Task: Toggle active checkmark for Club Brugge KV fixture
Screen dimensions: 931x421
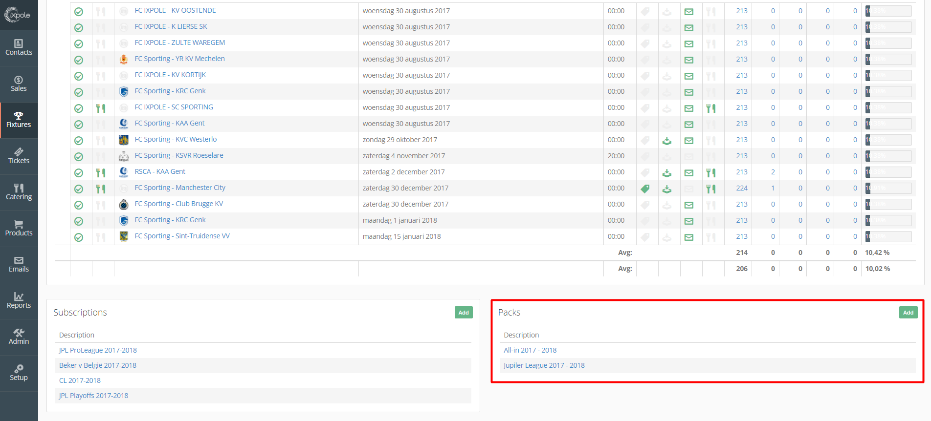Action: point(79,205)
